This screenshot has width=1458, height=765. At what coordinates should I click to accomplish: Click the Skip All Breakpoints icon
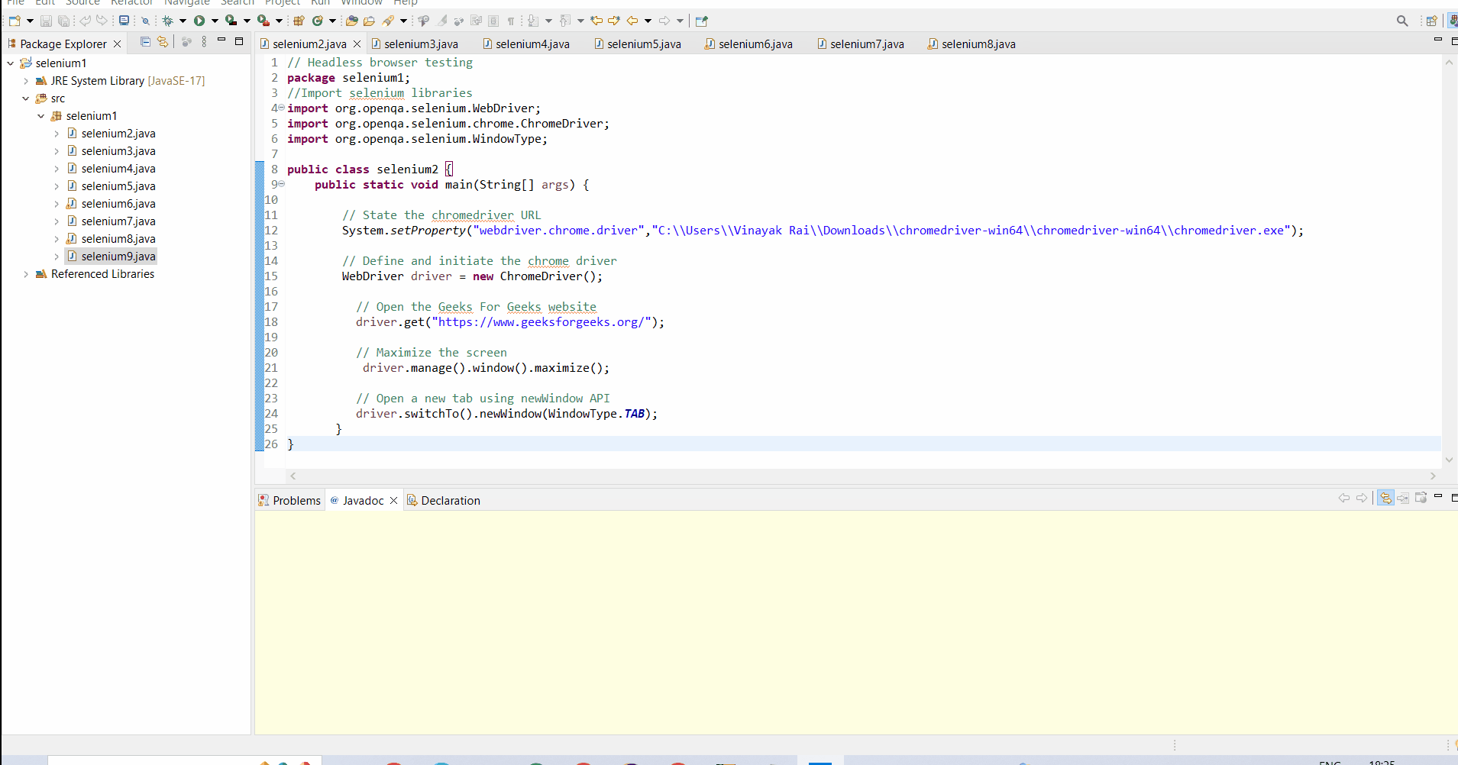(x=145, y=21)
